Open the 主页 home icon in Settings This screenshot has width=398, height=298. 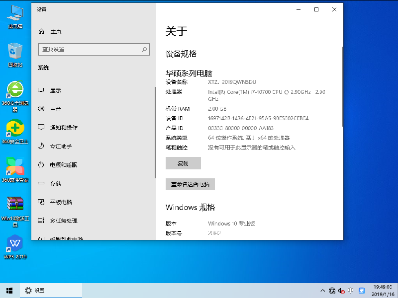[41, 31]
